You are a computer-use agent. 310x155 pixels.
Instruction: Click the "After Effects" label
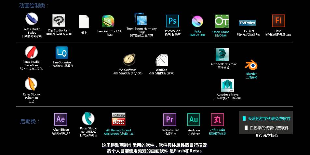coord(61,130)
